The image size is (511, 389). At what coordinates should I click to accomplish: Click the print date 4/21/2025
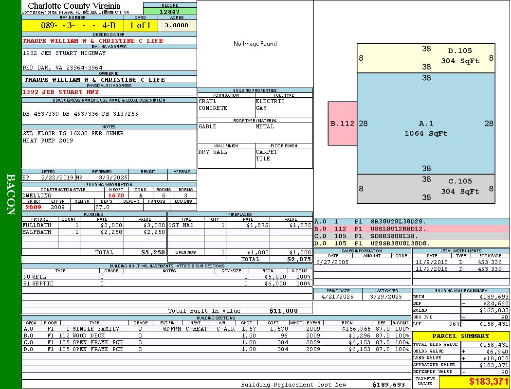click(x=338, y=297)
